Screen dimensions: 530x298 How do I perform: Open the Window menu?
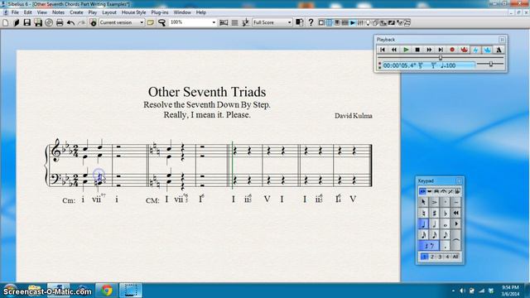click(x=182, y=12)
